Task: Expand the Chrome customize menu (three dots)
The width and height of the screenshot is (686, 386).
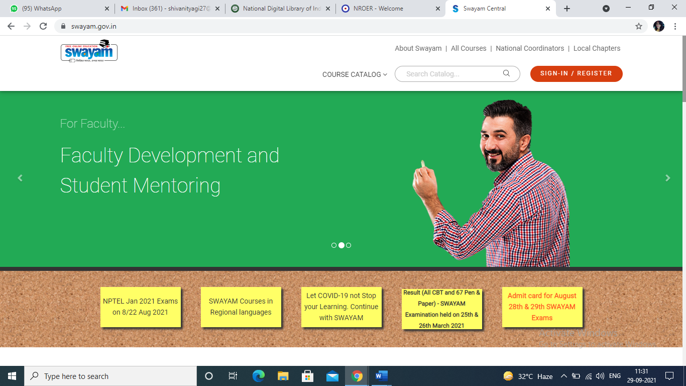Action: [x=674, y=26]
